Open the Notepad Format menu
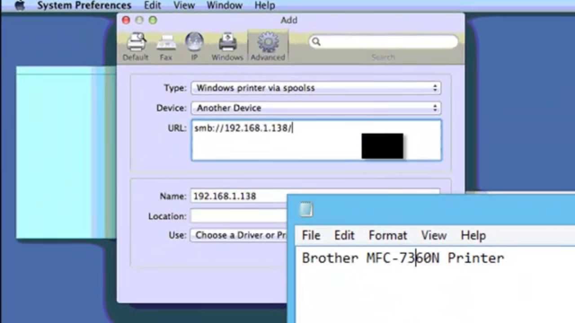Viewport: 575px width, 323px height. 388,236
